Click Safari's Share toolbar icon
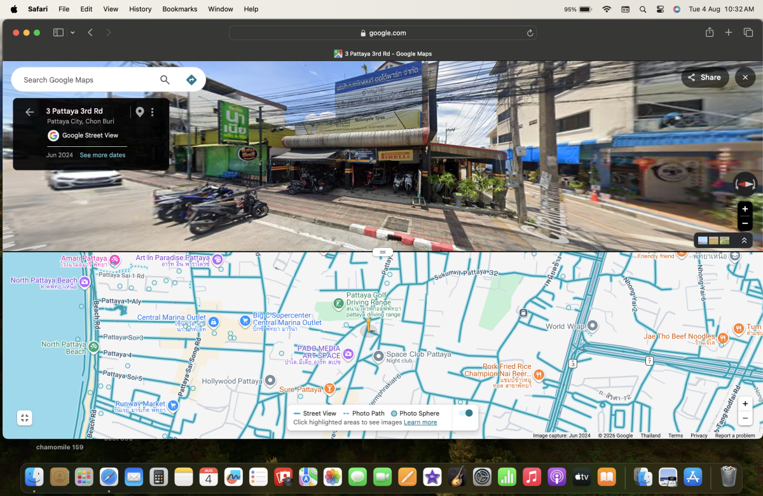 [710, 32]
